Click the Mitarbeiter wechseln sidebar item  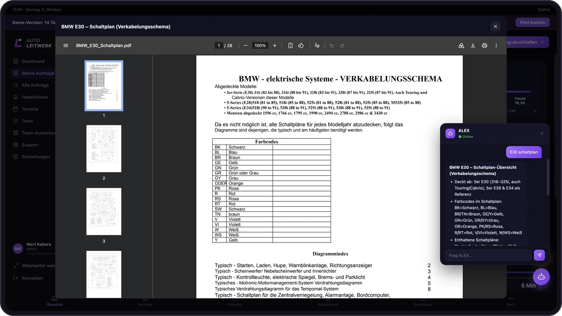[x=34, y=266]
